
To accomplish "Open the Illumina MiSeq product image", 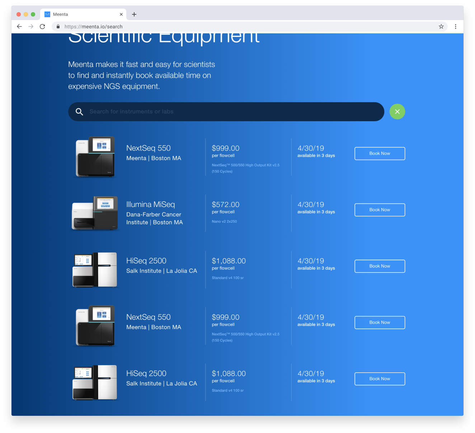I will [x=95, y=213].
